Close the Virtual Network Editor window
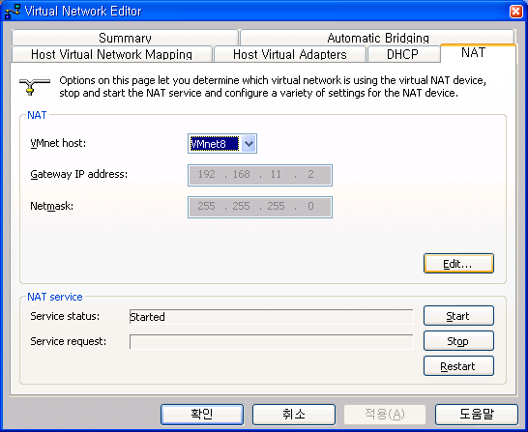This screenshot has width=528, height=432. click(x=515, y=11)
